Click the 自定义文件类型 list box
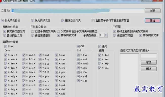This screenshot has width=165, height=97. point(129,75)
